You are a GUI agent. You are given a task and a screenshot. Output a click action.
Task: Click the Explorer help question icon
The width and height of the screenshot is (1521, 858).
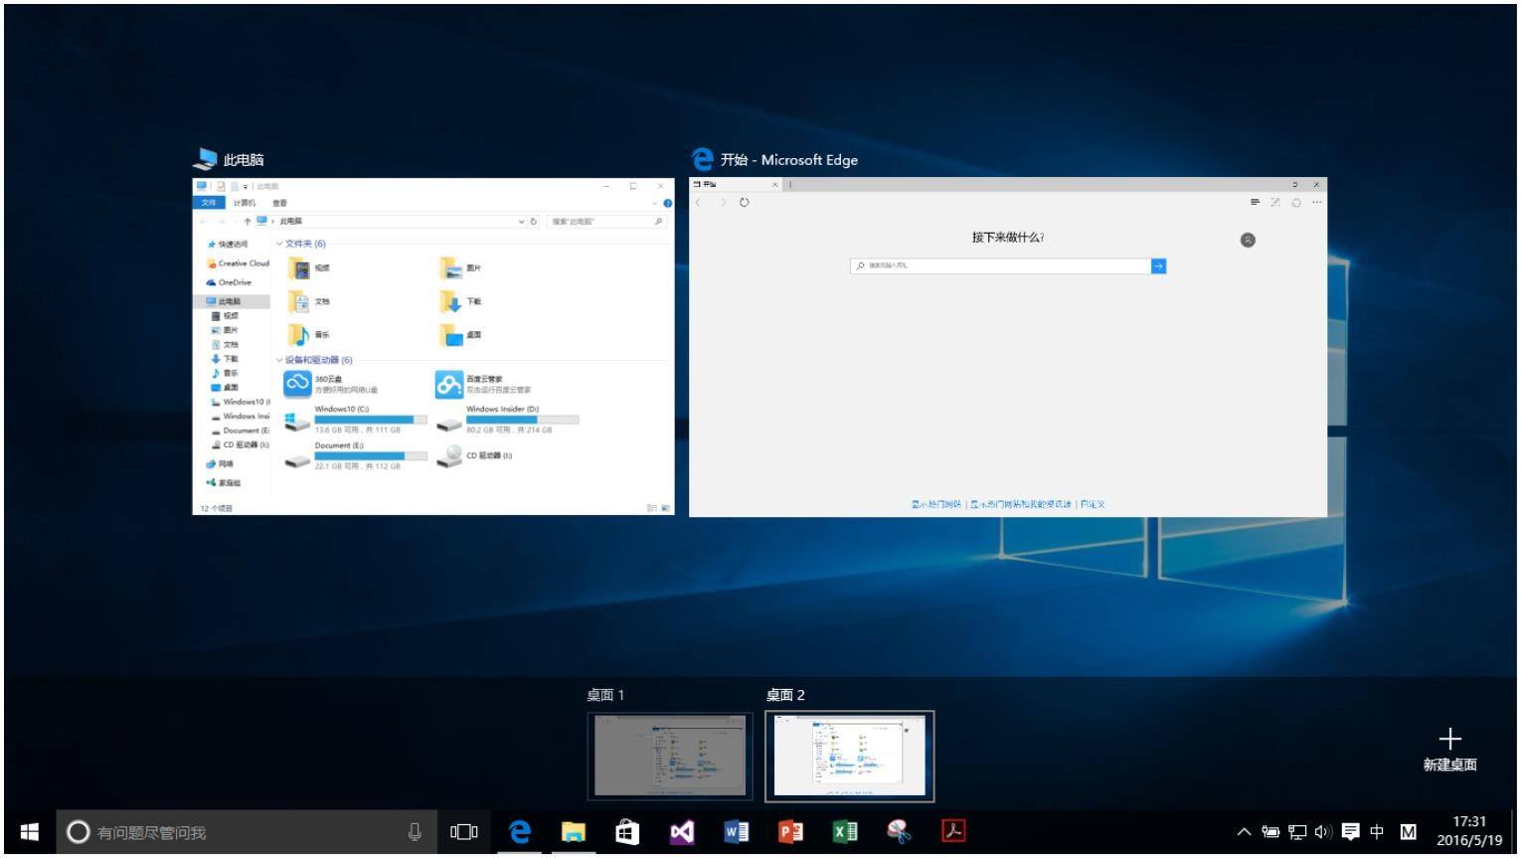(x=667, y=203)
